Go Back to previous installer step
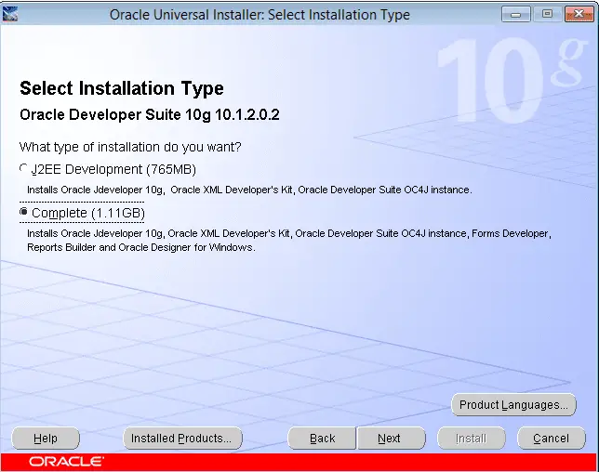Screen dimensions: 599x472 [322, 439]
